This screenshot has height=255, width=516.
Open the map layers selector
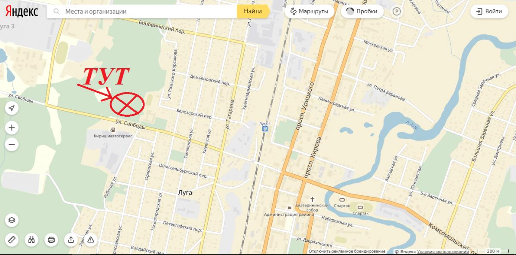tap(12, 220)
